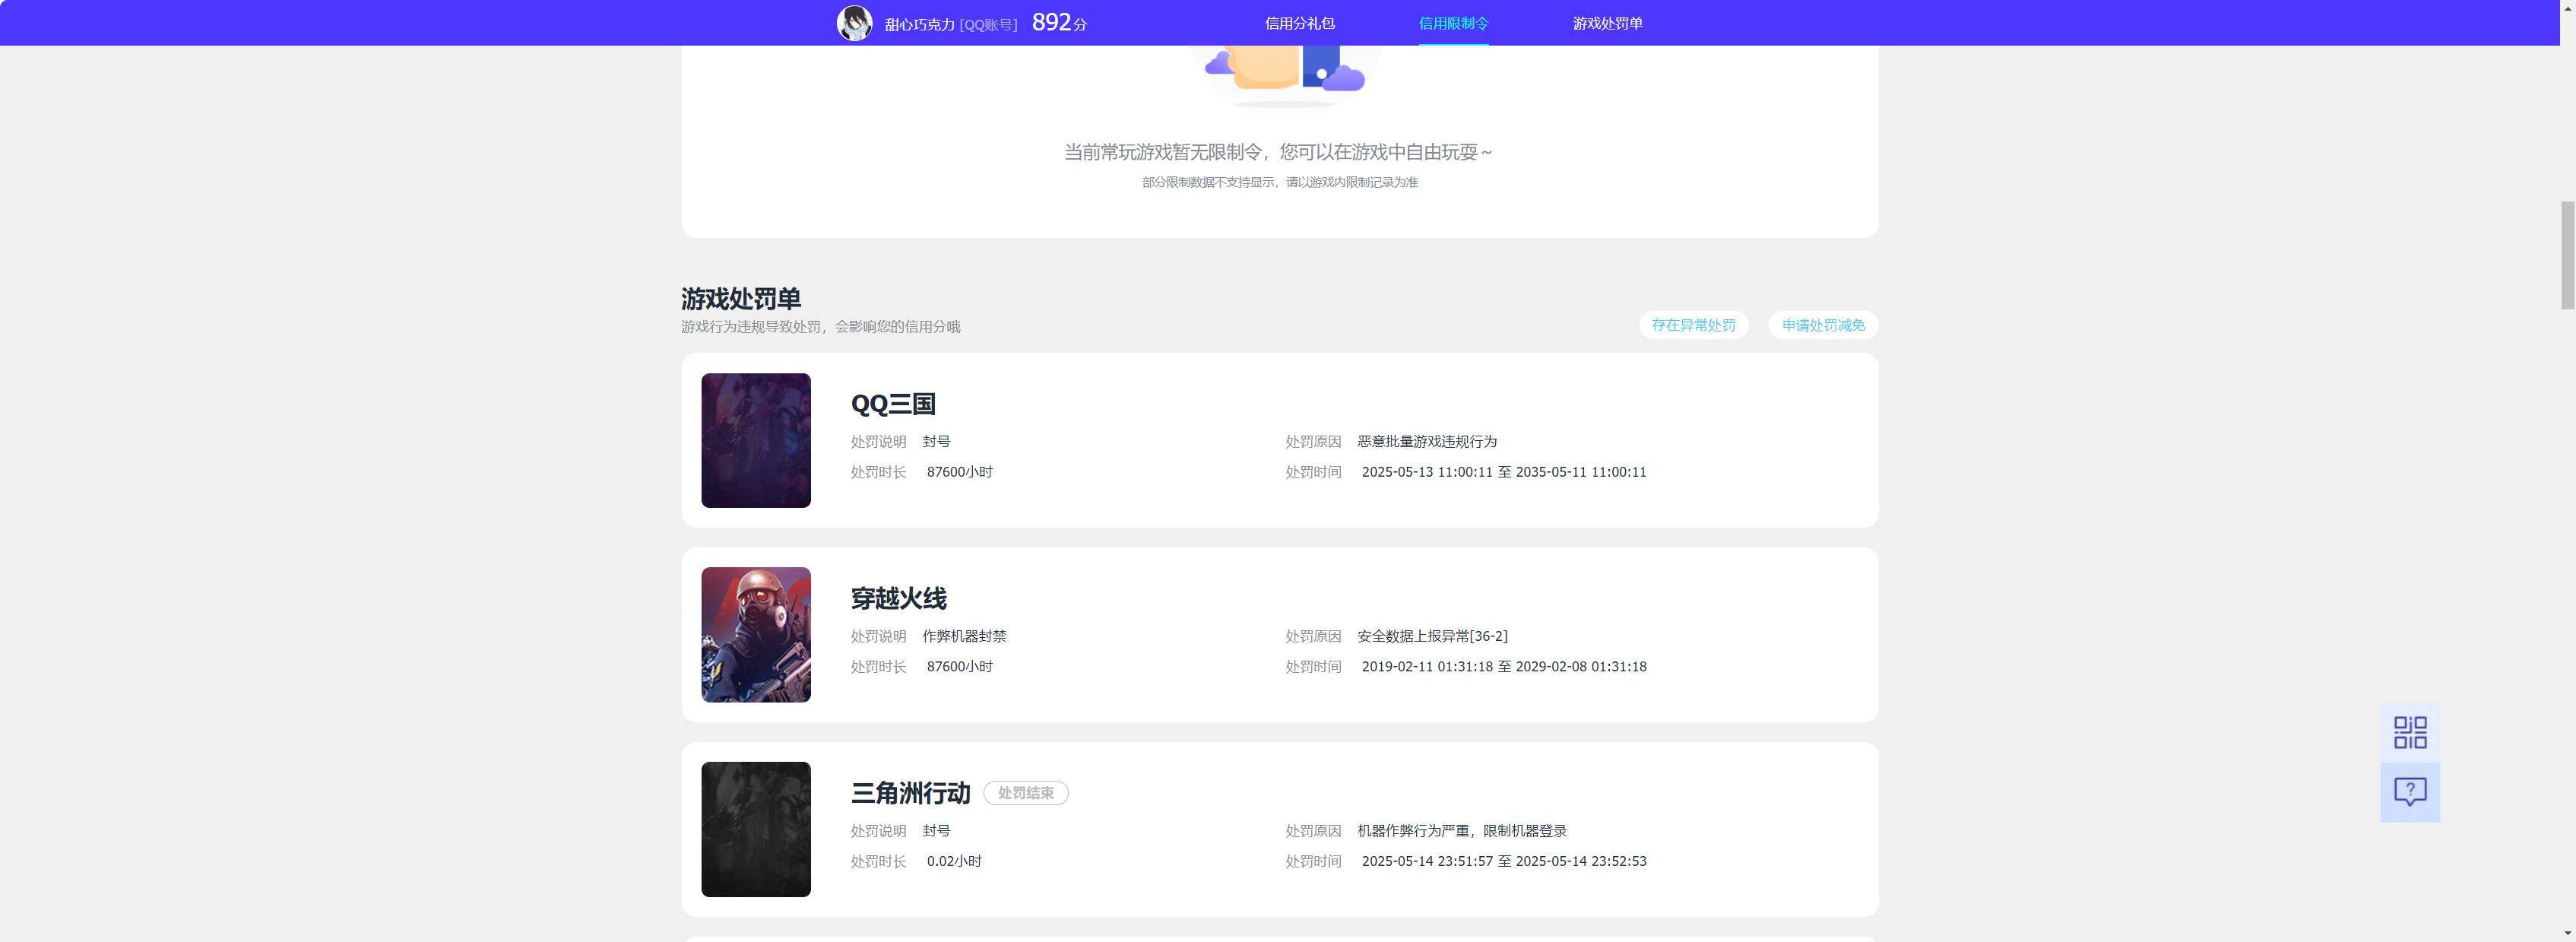
Task: Click the QQ三国 title
Action: (x=893, y=404)
